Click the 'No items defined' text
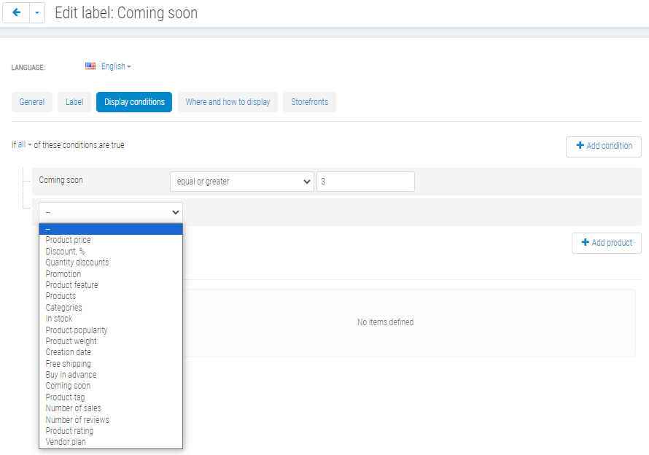Viewport: 649px width, 455px height. (x=385, y=322)
